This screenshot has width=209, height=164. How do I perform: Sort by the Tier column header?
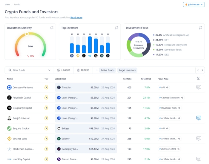coord(46,79)
